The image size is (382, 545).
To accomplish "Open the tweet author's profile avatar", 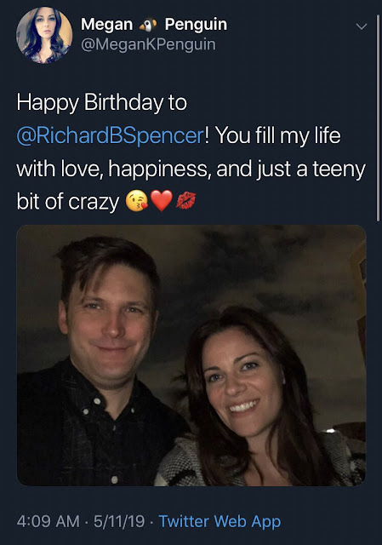I will [44, 35].
